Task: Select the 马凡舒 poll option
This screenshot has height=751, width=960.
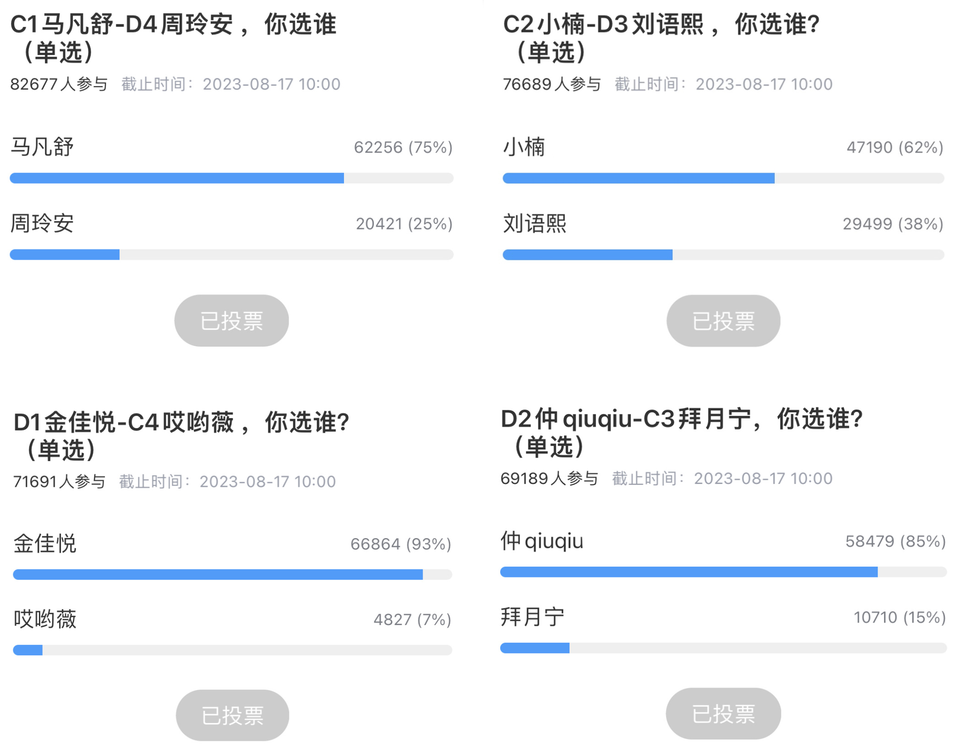Action: tap(42, 147)
